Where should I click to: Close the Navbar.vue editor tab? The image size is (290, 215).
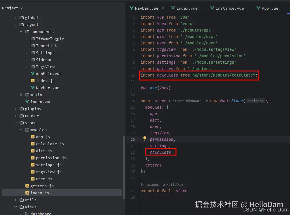click(x=163, y=8)
